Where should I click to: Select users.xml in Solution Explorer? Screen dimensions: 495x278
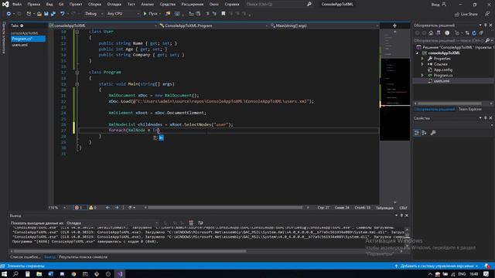[x=442, y=81]
